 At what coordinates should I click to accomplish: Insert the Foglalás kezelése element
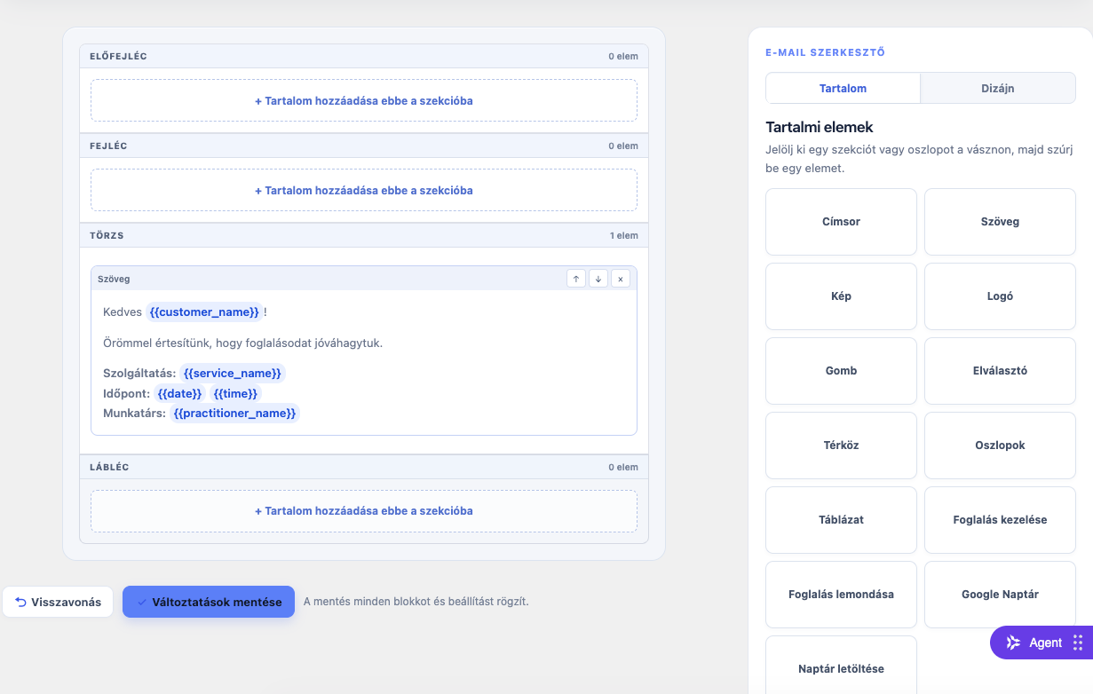pyautogui.click(x=1000, y=520)
